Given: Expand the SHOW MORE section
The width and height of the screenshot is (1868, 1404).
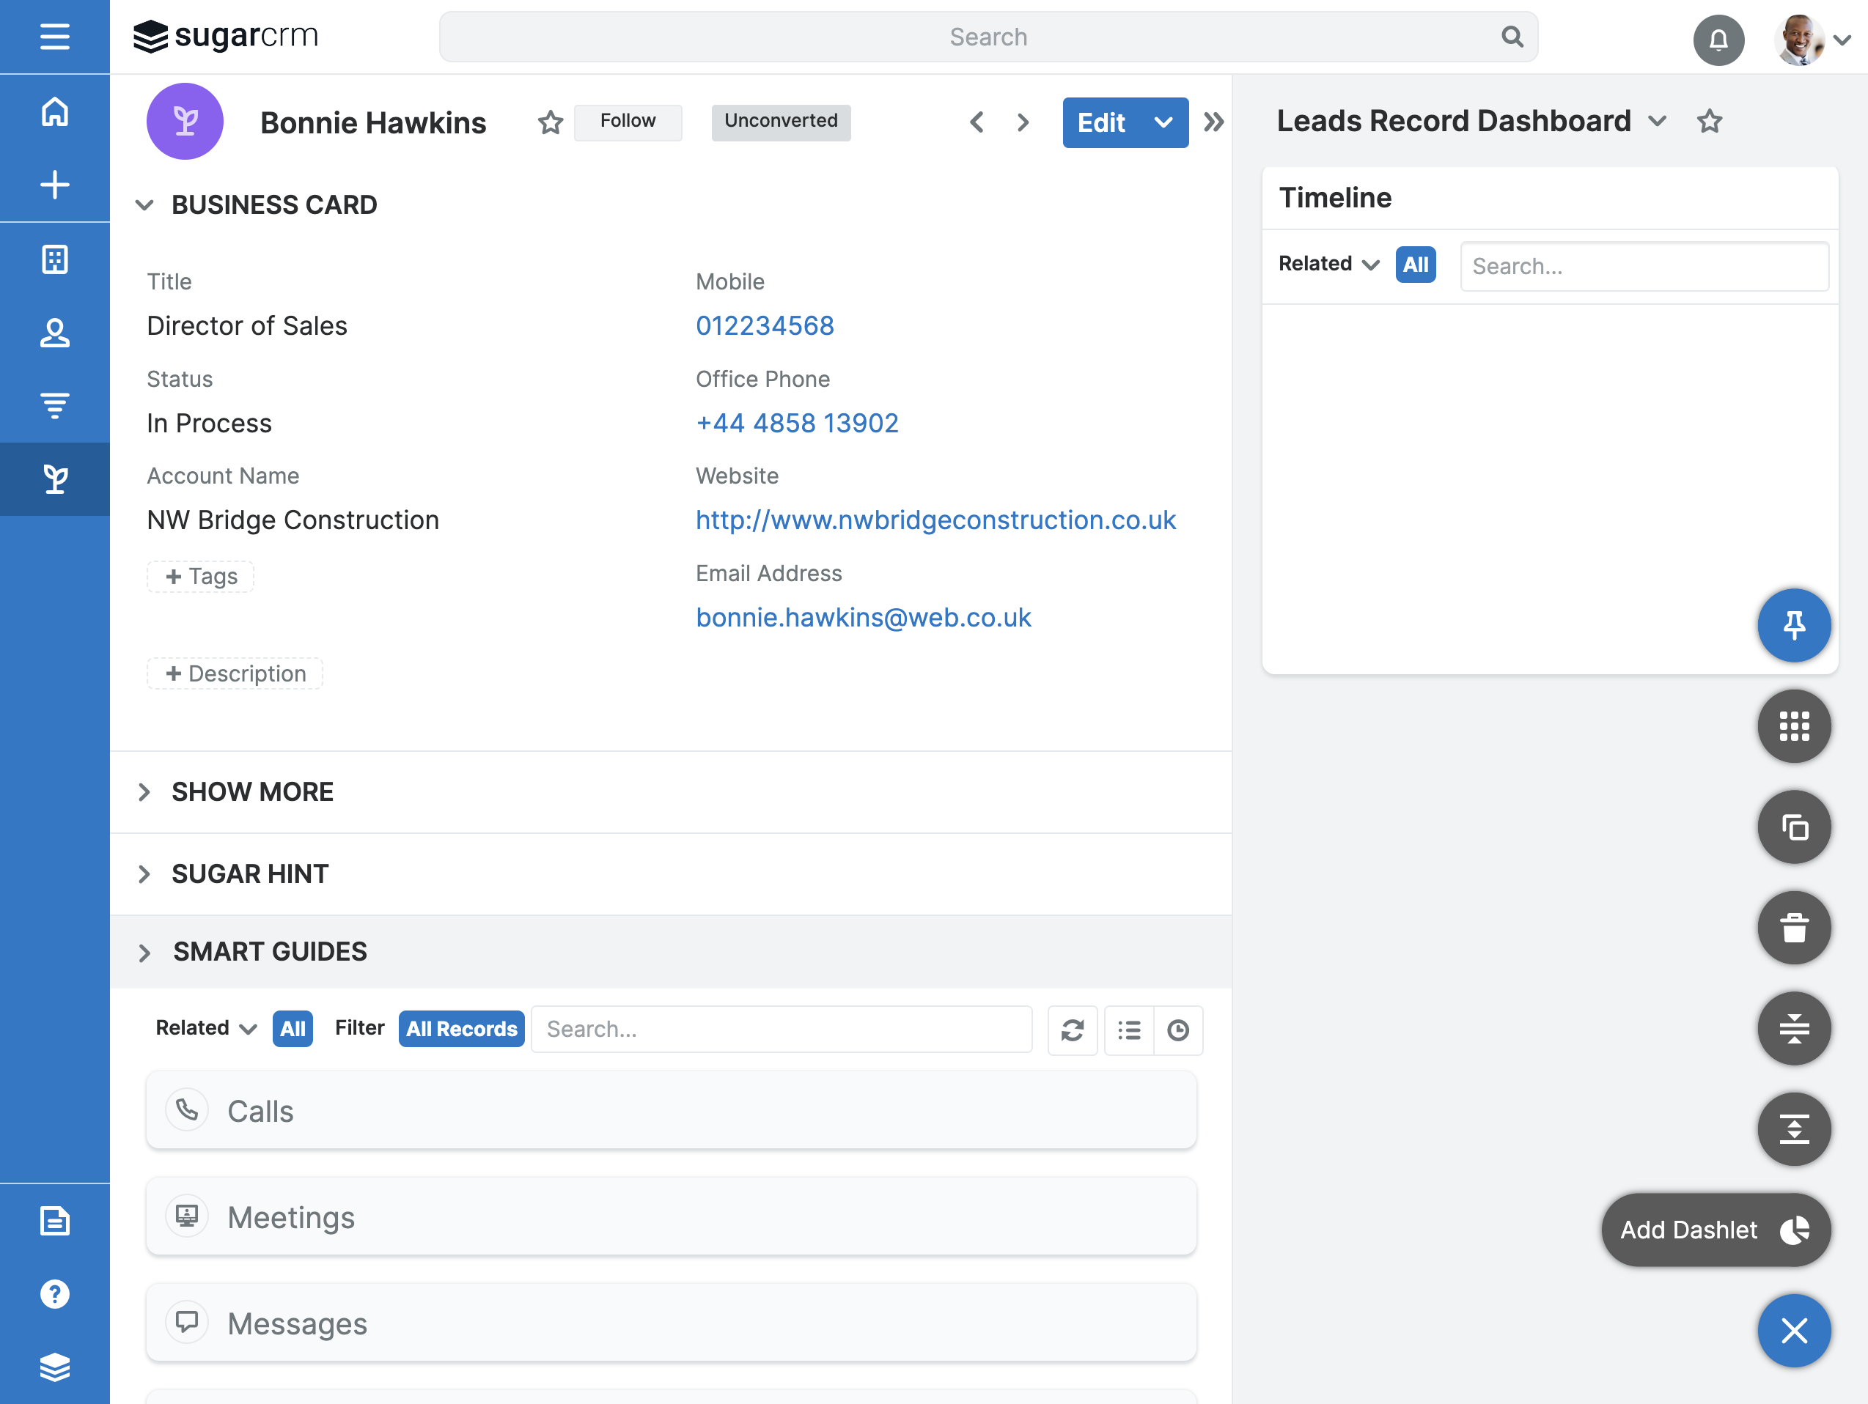Looking at the screenshot, I should (144, 792).
